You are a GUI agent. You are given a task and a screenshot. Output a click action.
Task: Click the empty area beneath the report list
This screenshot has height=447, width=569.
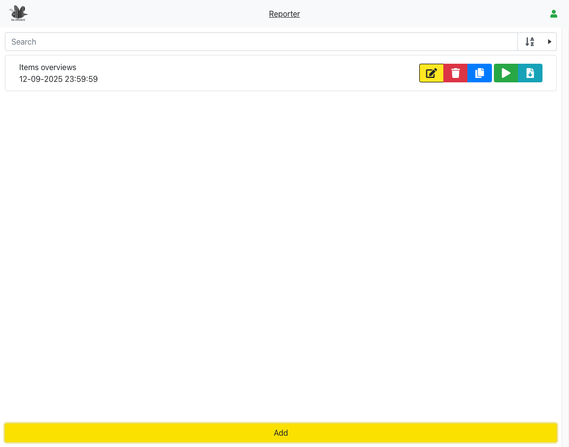pos(280,245)
